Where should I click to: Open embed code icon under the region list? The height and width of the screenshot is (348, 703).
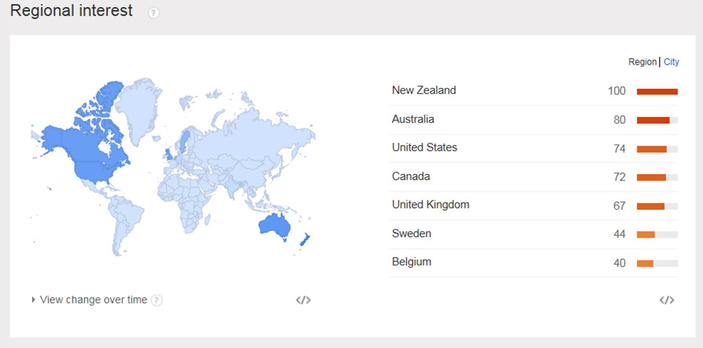[667, 300]
